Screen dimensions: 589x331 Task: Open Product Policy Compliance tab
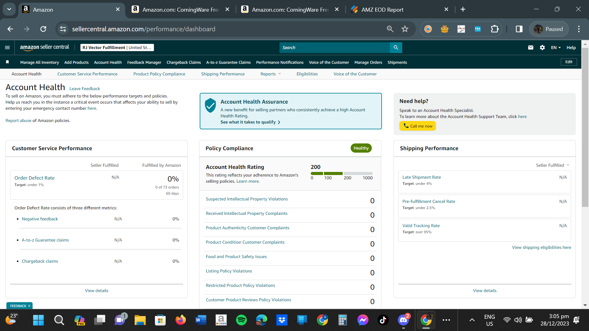pyautogui.click(x=159, y=74)
